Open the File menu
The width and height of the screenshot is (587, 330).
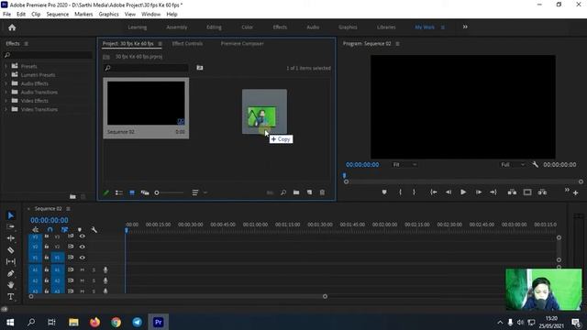pyautogui.click(x=6, y=15)
